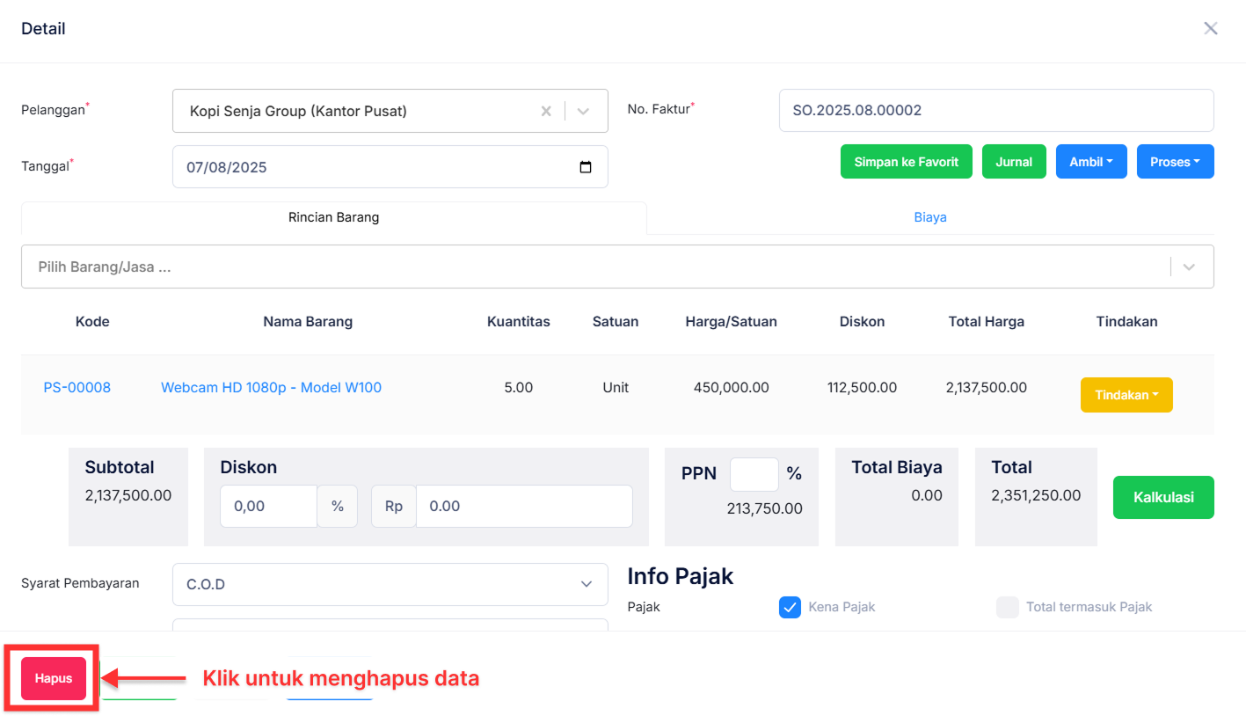This screenshot has height=716, width=1246.
Task: Check Total termasuk Pajak
Action: 1007,607
